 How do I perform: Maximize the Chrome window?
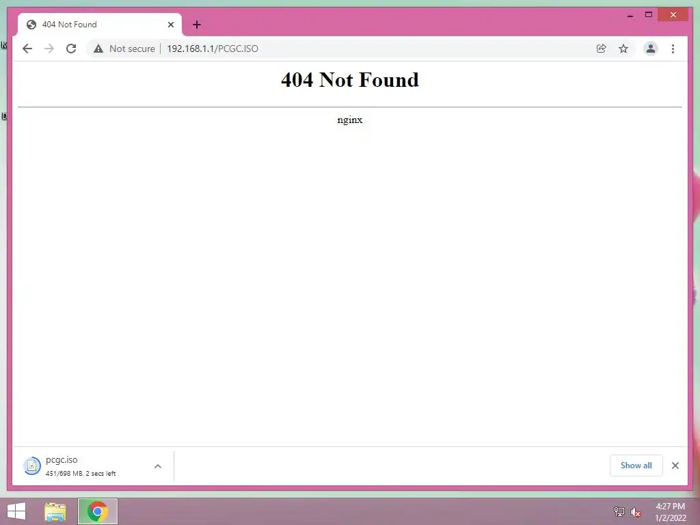click(649, 15)
